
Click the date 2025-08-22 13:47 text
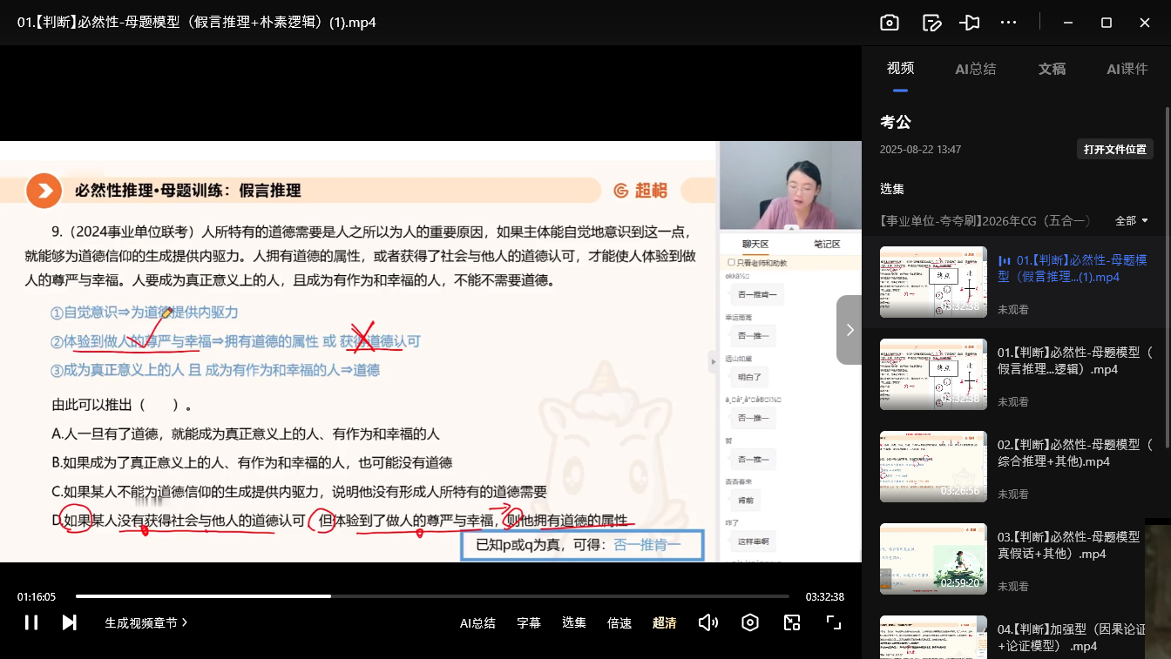(x=920, y=150)
